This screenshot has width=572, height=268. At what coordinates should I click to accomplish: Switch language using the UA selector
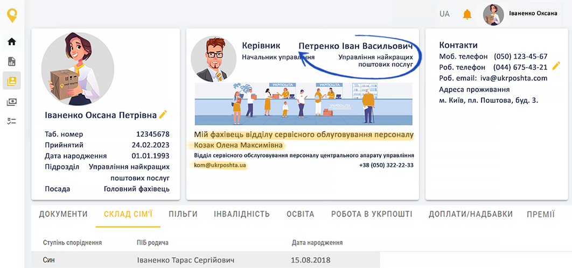tap(444, 14)
